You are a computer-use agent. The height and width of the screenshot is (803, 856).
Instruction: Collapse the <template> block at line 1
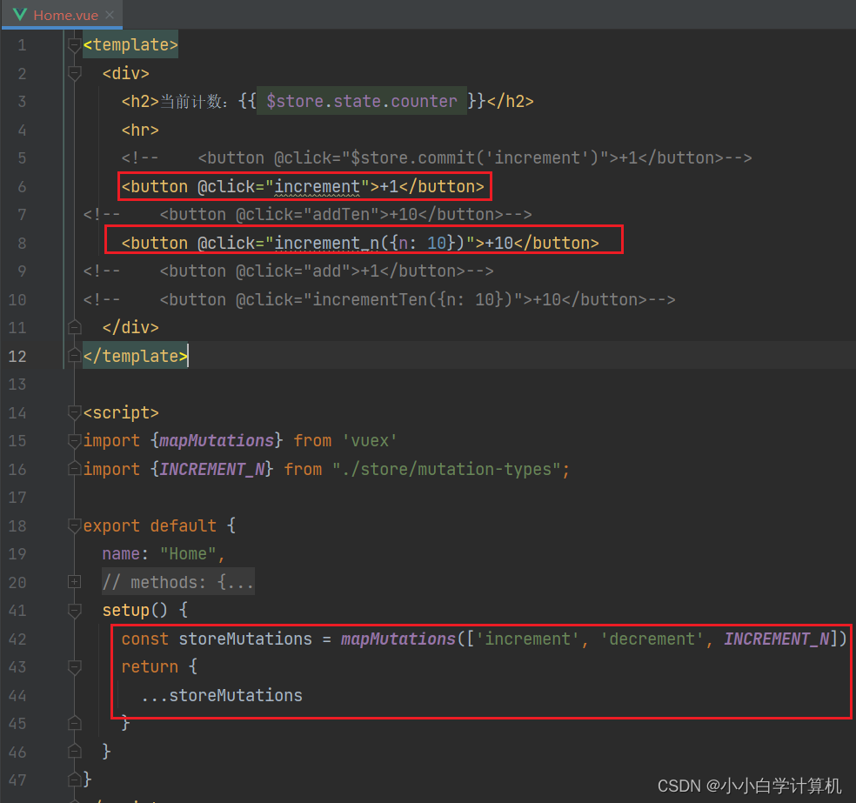[75, 44]
